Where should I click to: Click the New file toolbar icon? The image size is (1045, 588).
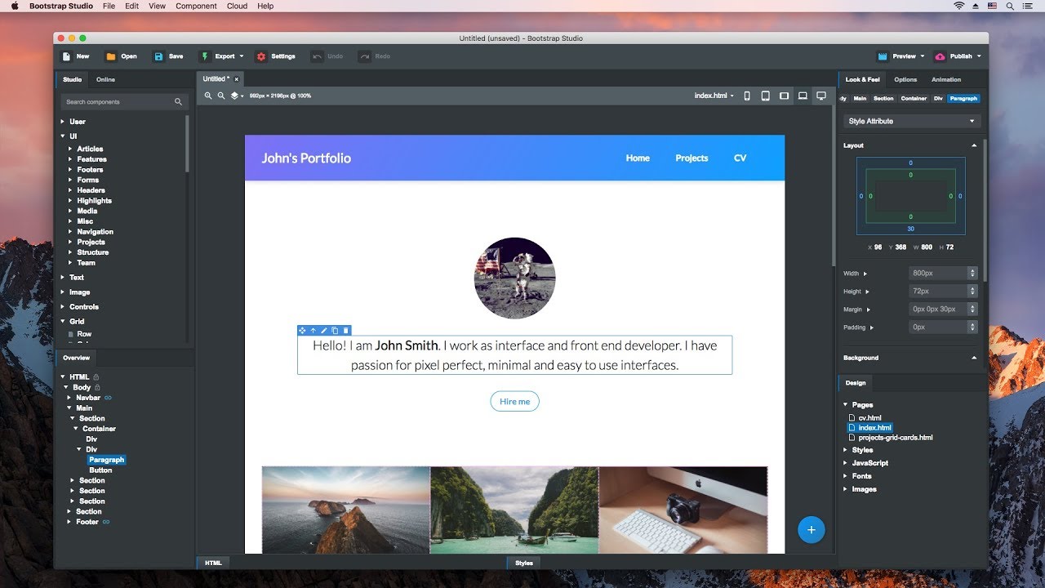coord(67,56)
